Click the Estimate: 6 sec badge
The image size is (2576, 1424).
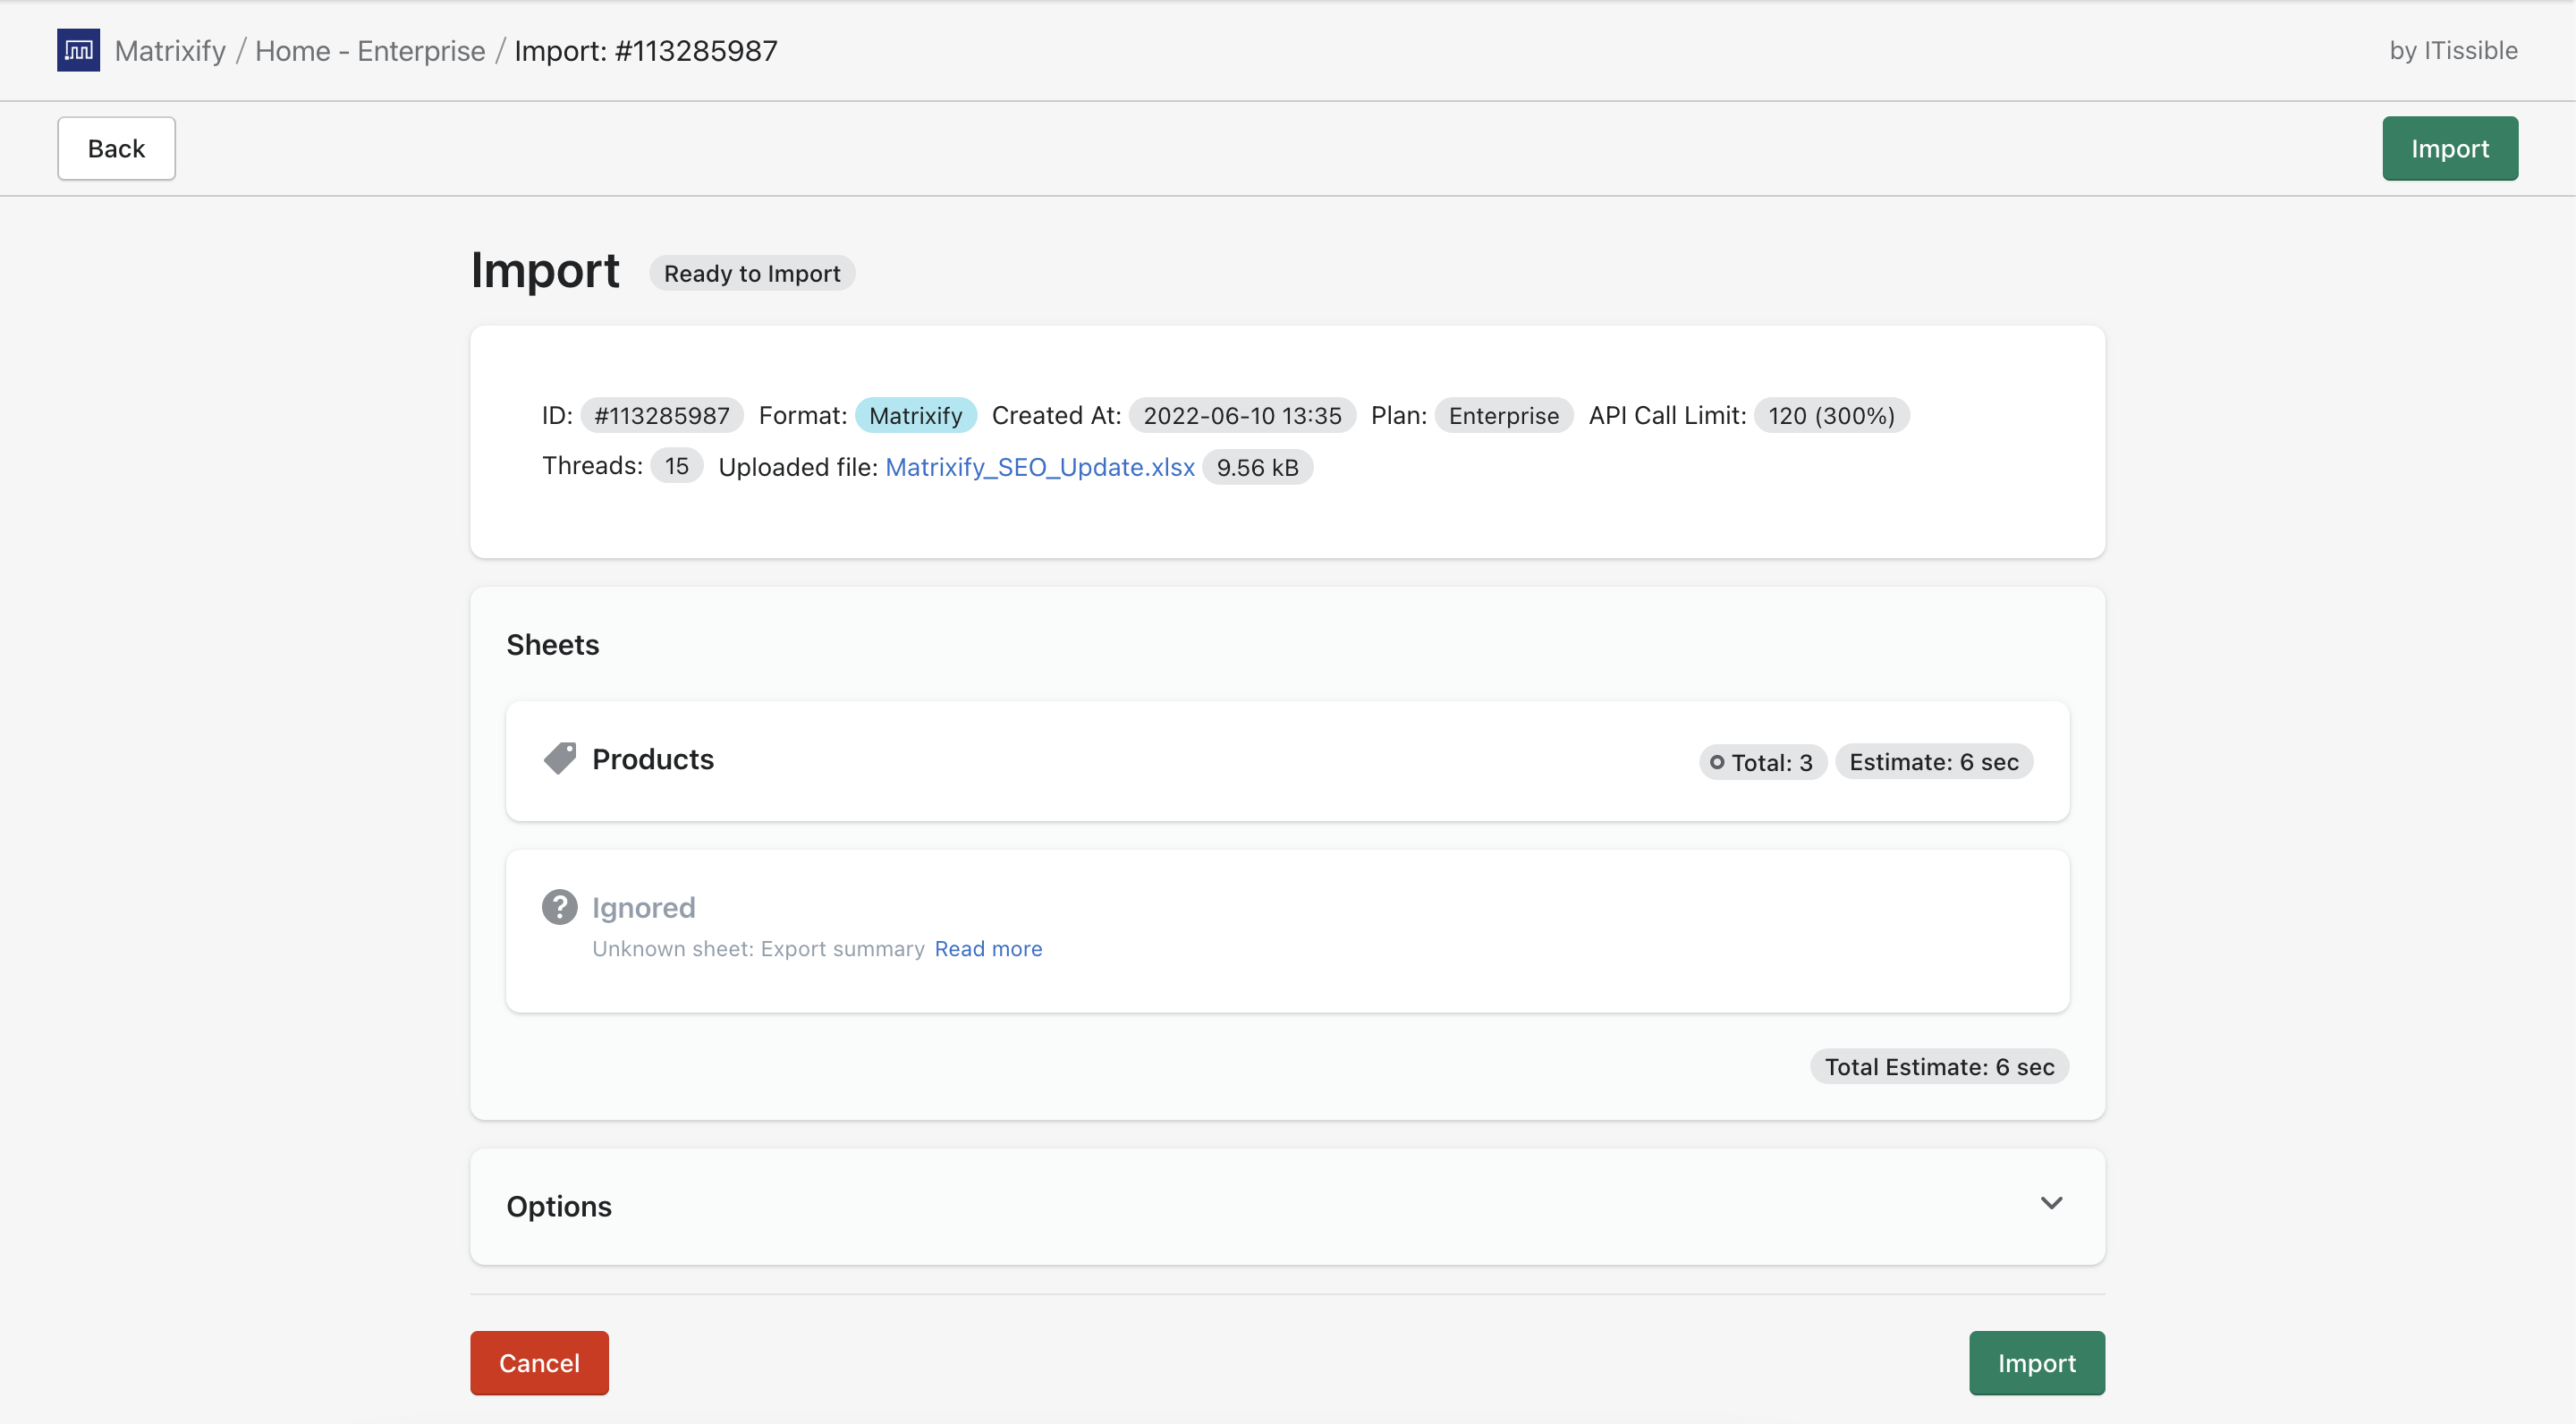1933,762
